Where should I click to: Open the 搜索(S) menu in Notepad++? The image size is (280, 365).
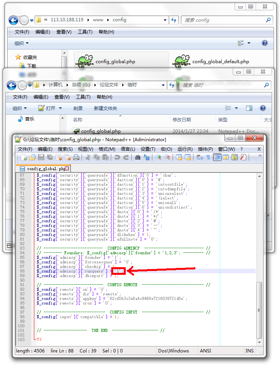[x=65, y=149]
